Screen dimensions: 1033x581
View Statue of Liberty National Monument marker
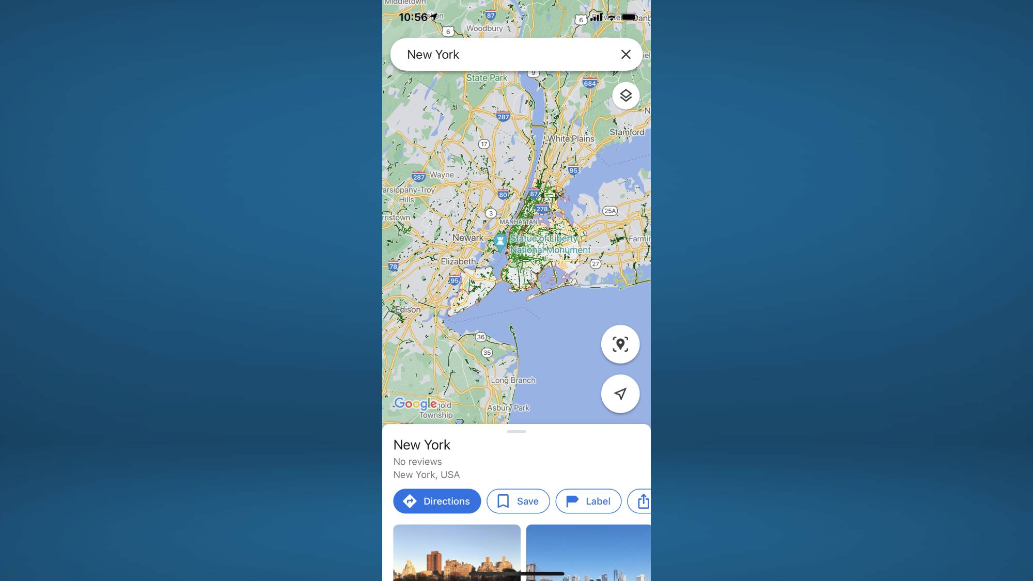point(499,239)
